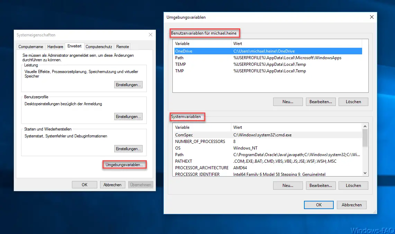Viewport: 395px width, 234px height.
Task: Click Abbrechen in the Systemeigenschaften dialog
Action: tap(112, 184)
